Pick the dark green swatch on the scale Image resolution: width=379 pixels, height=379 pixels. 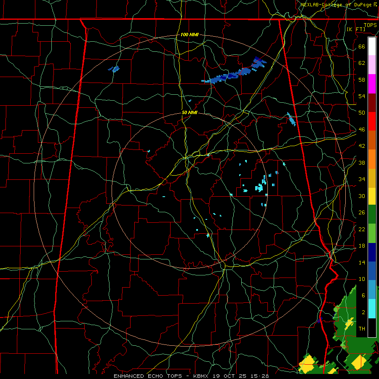(372, 214)
